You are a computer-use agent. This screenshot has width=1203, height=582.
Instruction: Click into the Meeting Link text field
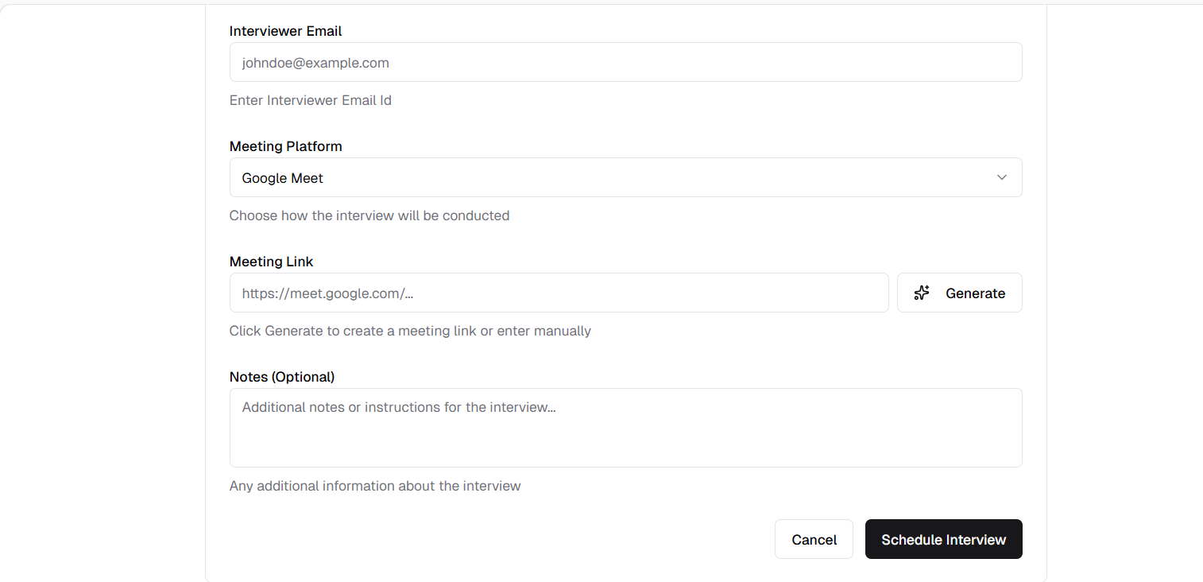[558, 293]
